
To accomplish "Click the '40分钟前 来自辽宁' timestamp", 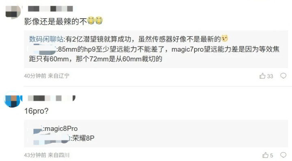I will pos(47,76).
